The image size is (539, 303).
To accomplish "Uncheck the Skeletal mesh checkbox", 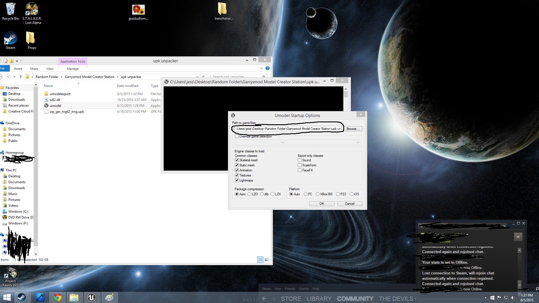I will pyautogui.click(x=237, y=160).
